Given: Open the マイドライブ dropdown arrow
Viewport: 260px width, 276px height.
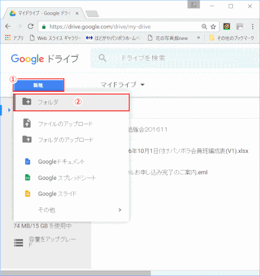Looking at the screenshot, I should coord(142,85).
